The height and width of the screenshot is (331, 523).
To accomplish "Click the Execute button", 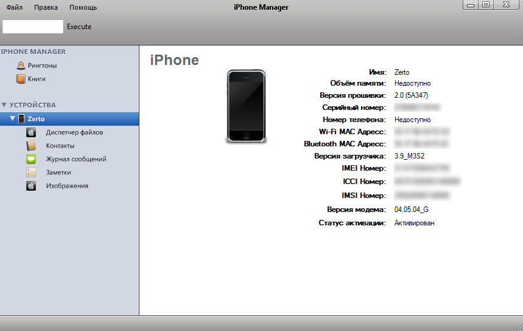I will (x=79, y=27).
